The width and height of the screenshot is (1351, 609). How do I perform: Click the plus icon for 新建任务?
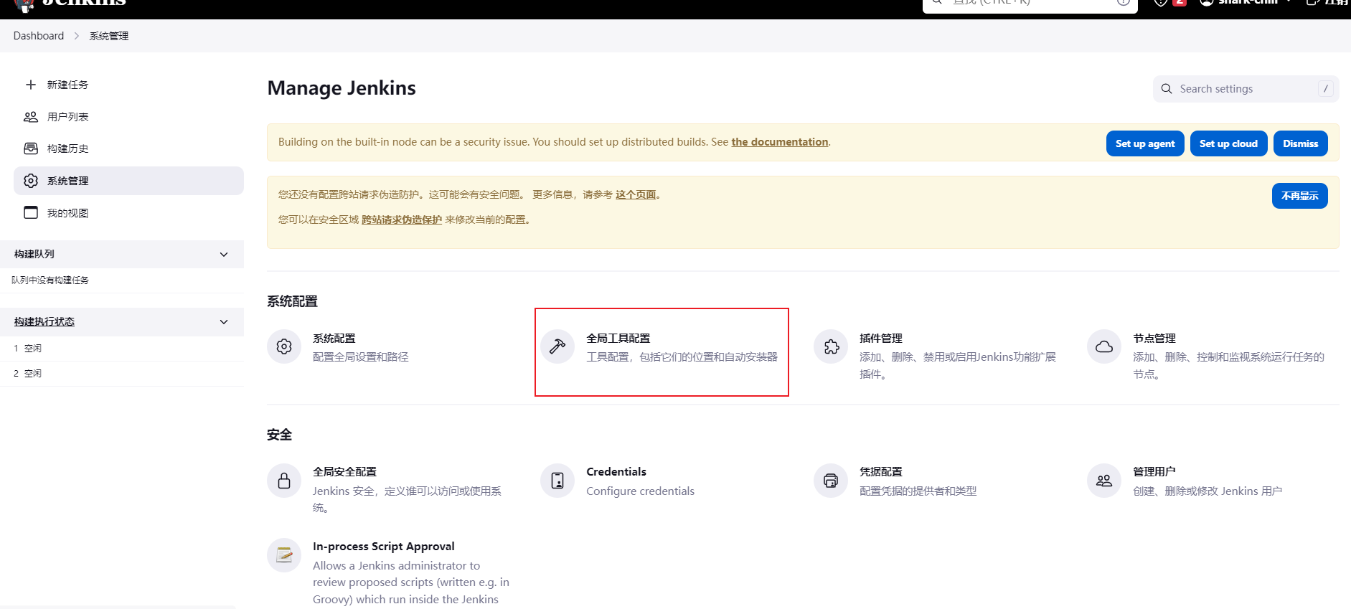pyautogui.click(x=31, y=85)
